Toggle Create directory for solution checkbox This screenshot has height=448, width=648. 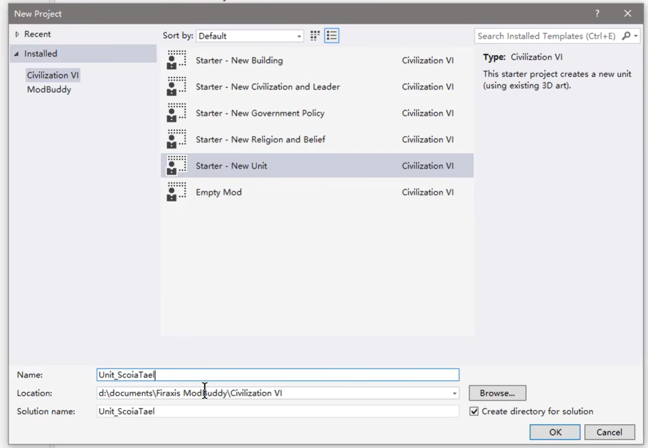[474, 412]
